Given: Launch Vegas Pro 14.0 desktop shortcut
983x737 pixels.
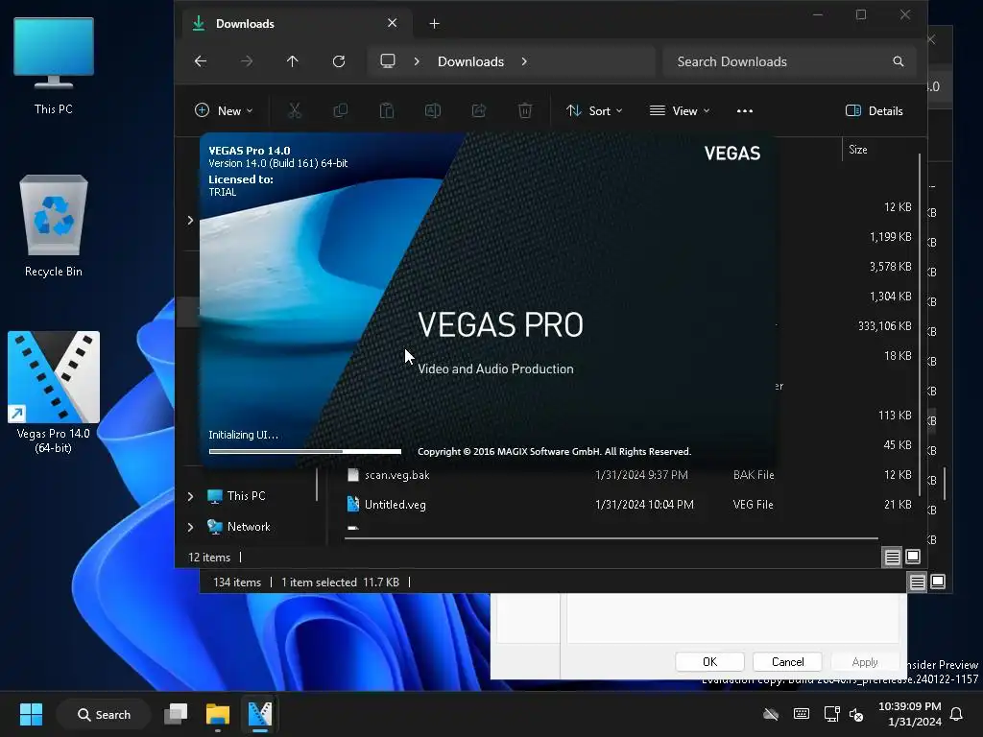Looking at the screenshot, I should (54, 392).
